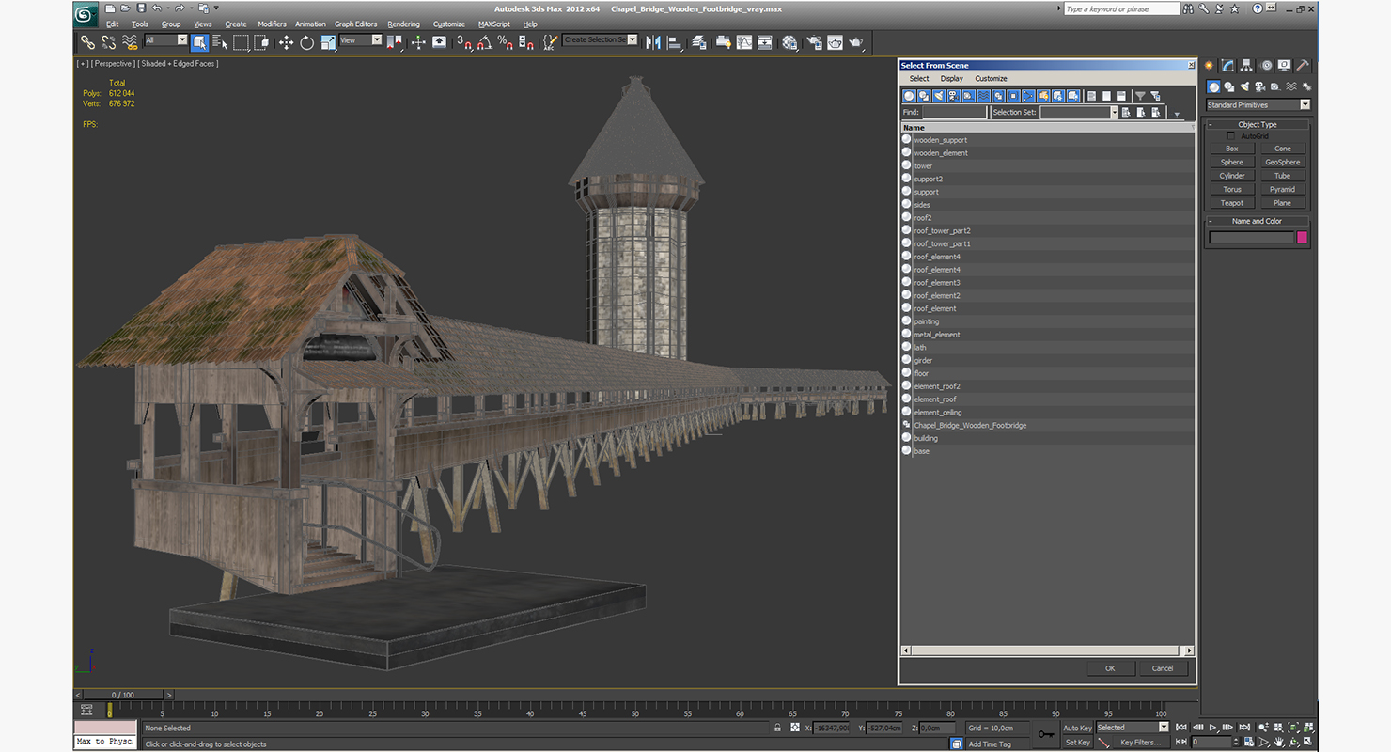Image resolution: width=1391 pixels, height=752 pixels.
Task: Select the Cameras category in Create panel
Action: [1258, 86]
